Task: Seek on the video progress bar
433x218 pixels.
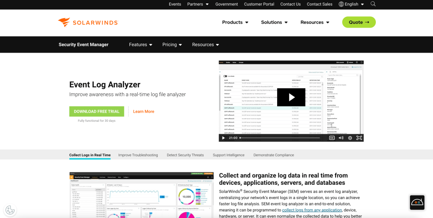Action: tap(280, 138)
